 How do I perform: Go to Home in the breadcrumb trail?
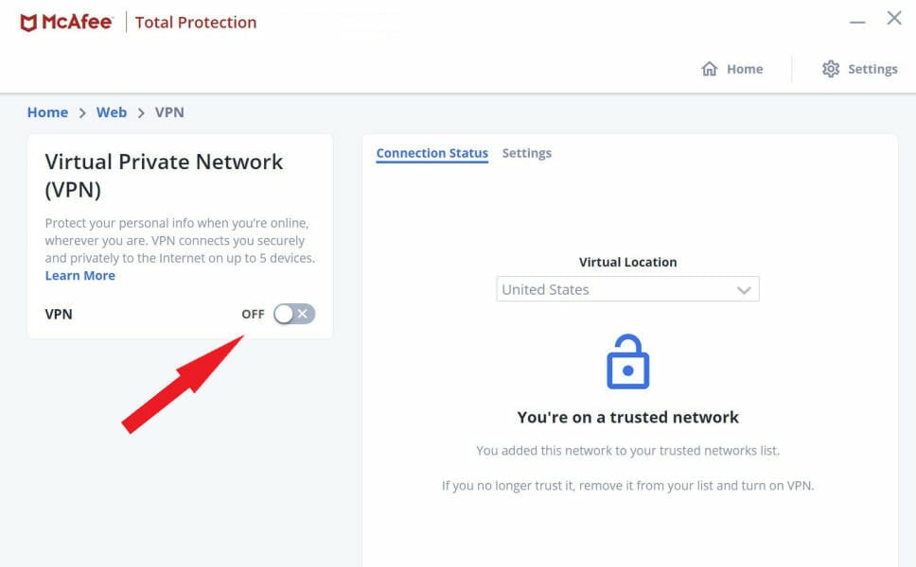47,112
